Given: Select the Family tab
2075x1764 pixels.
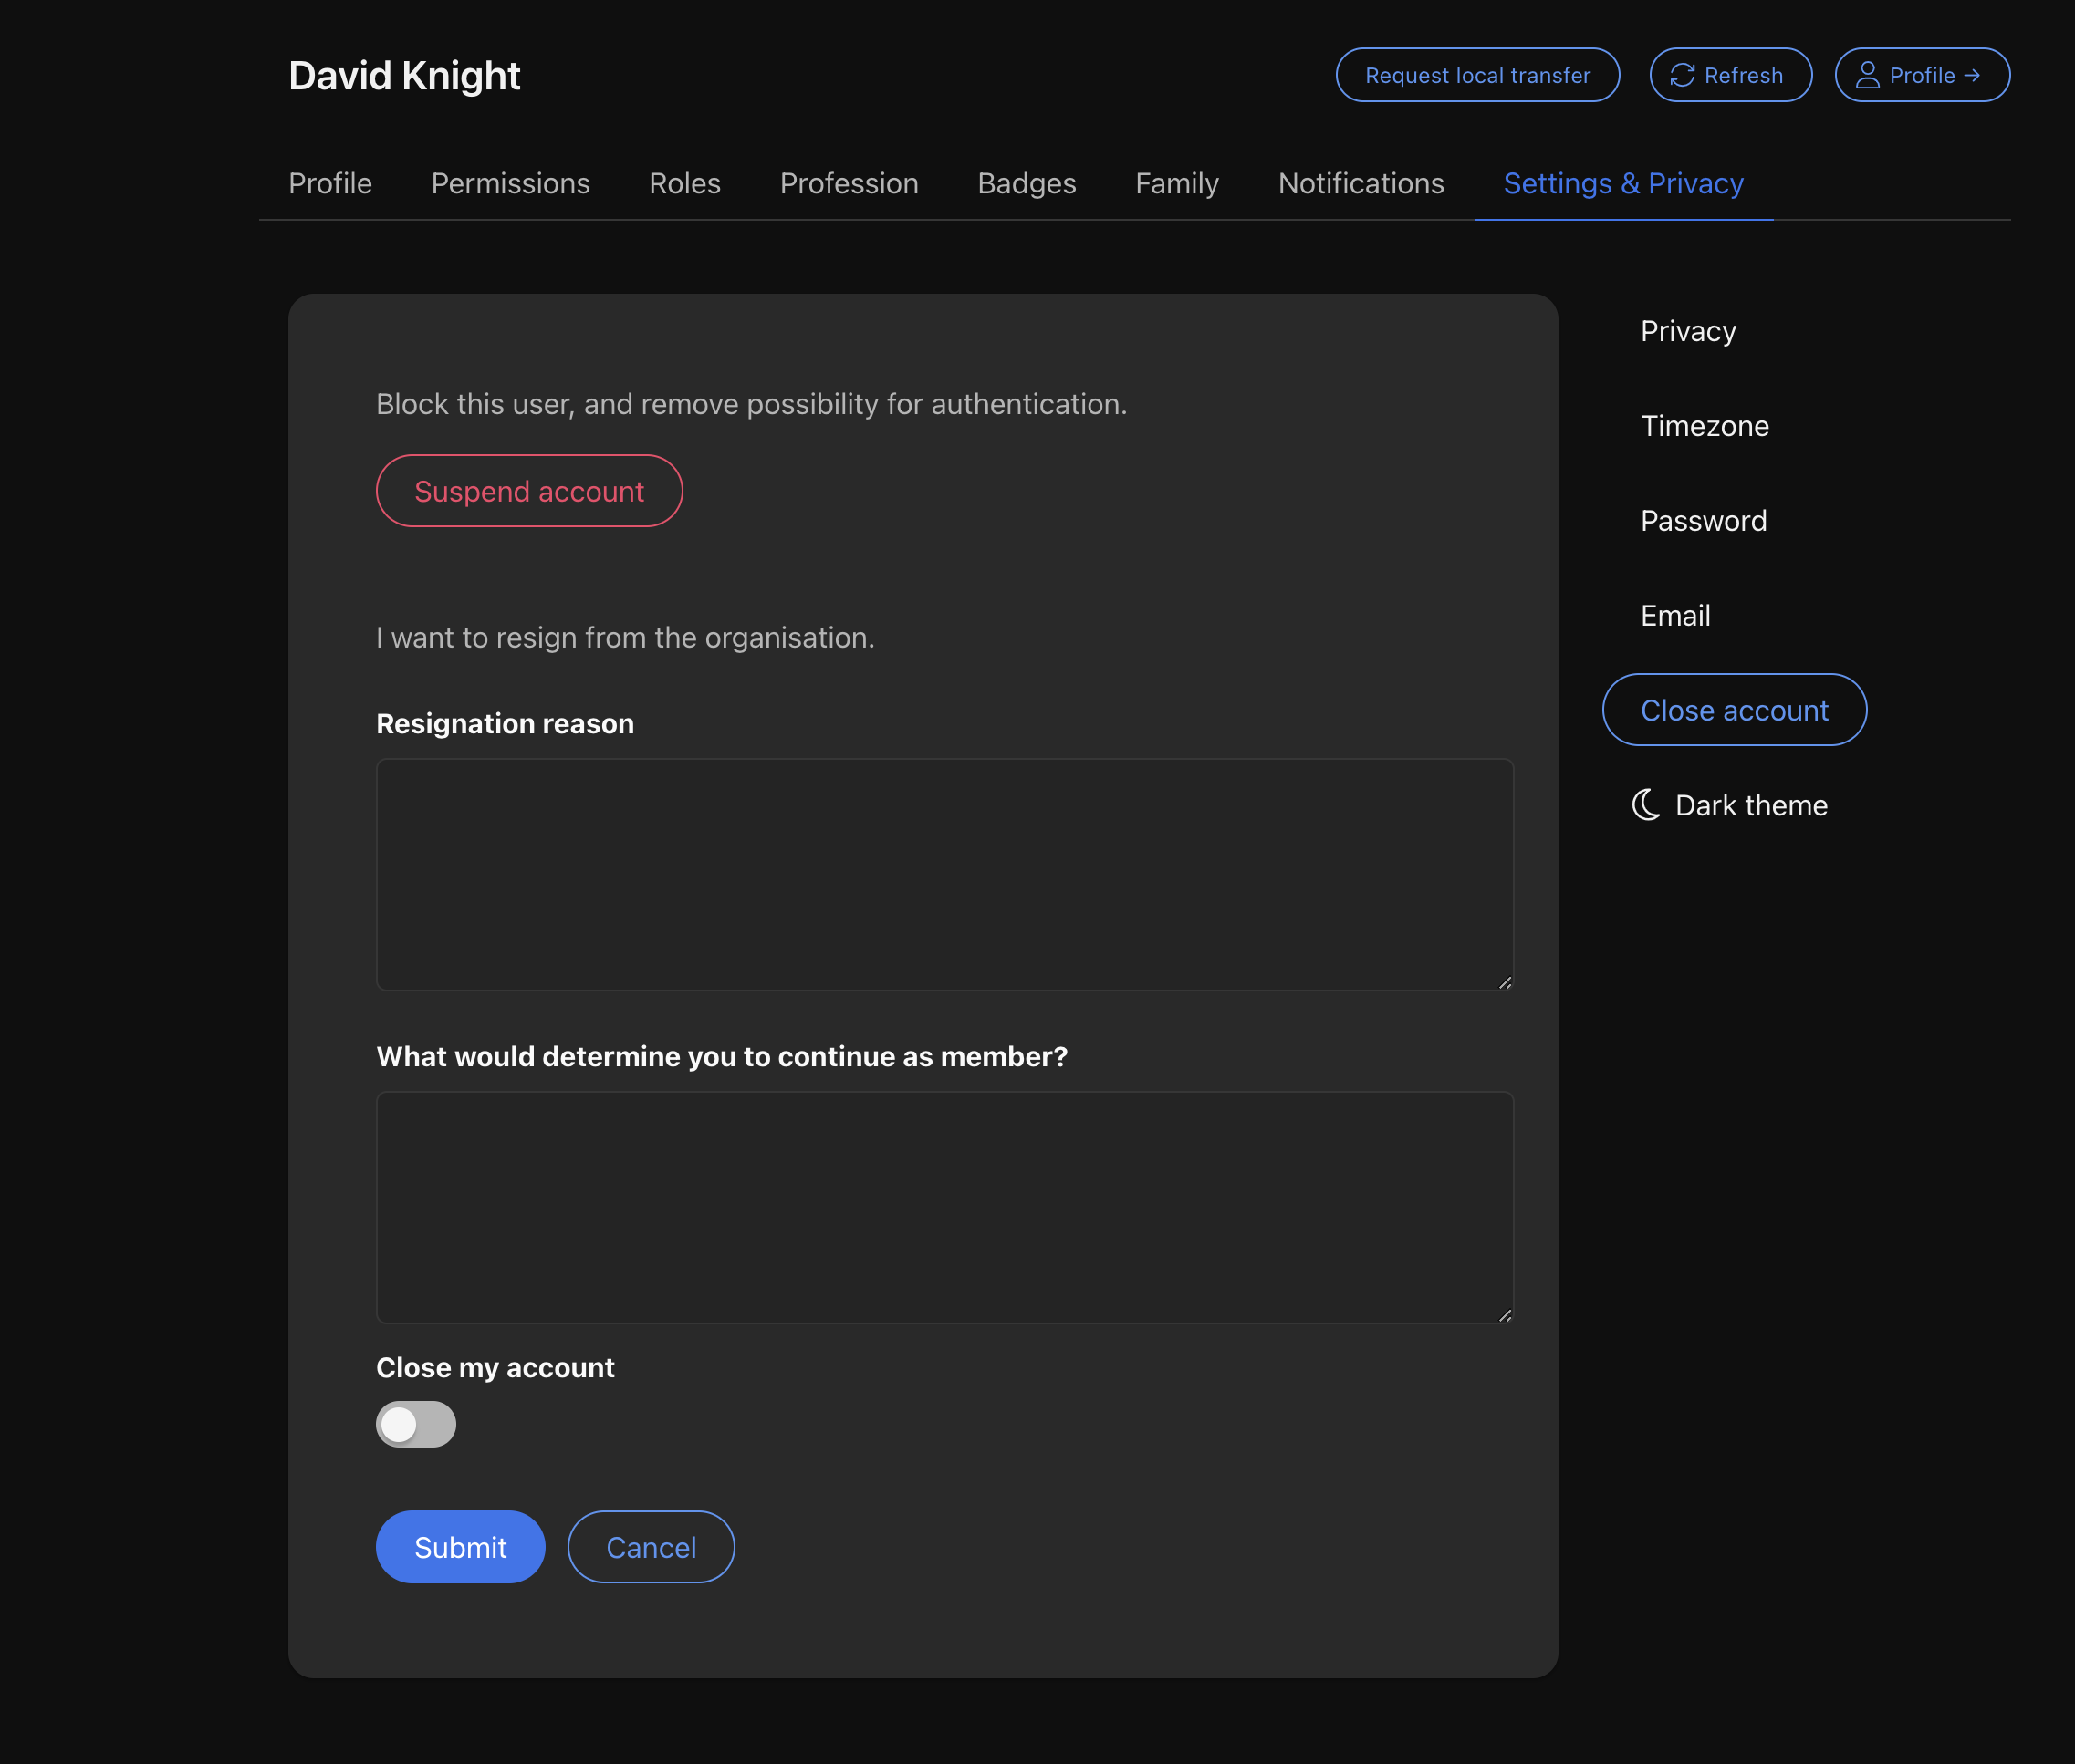Looking at the screenshot, I should (1176, 184).
